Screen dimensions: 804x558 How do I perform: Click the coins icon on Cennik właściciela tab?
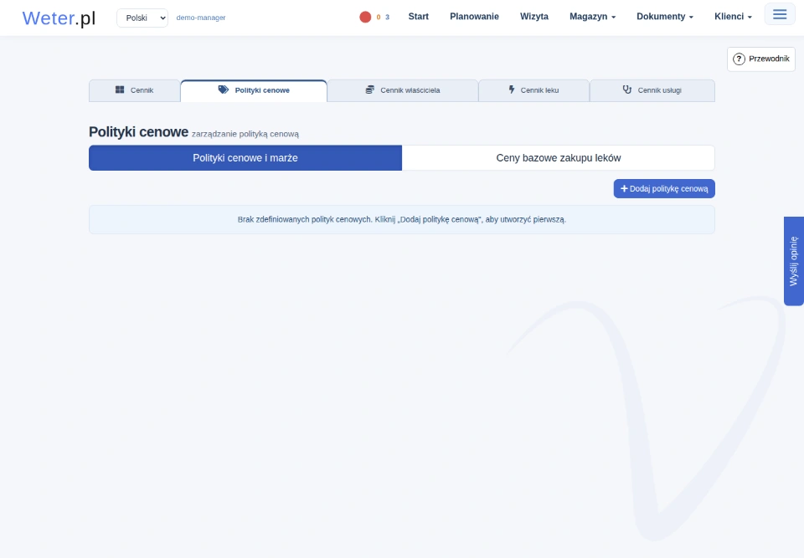point(369,90)
